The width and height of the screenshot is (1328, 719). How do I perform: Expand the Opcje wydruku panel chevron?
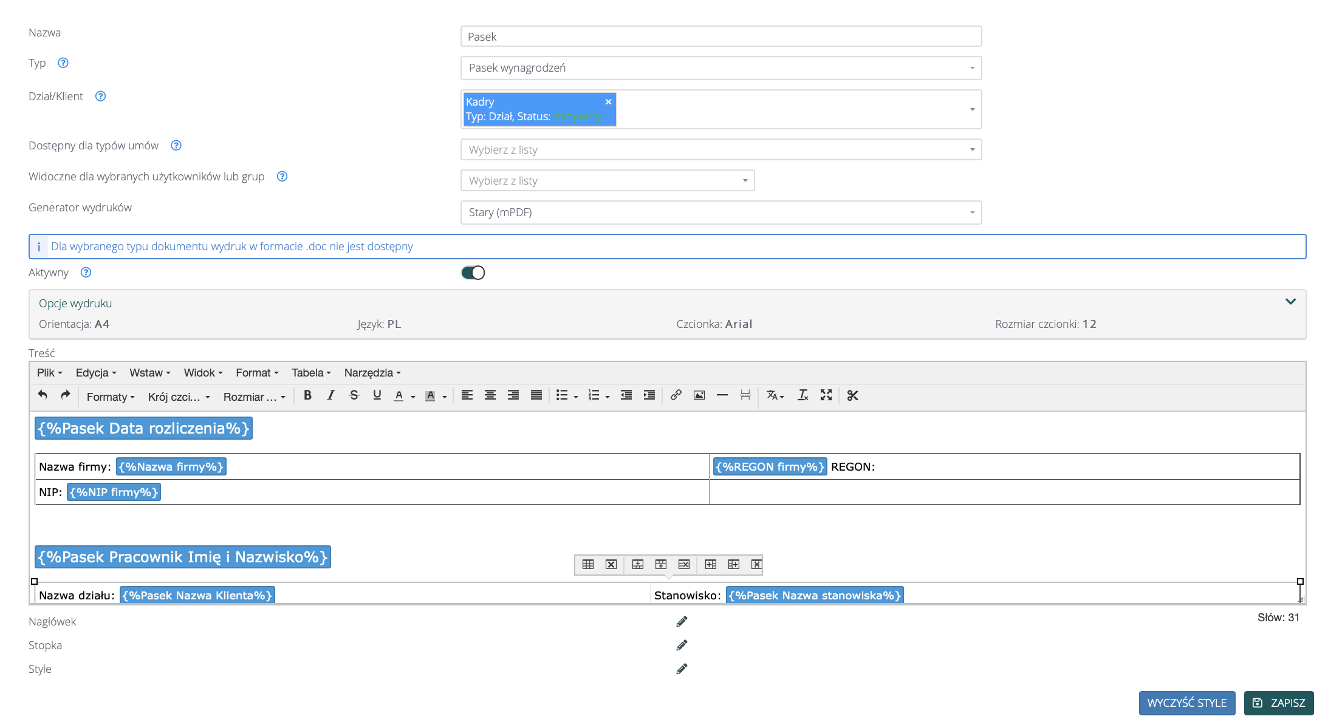(1290, 302)
